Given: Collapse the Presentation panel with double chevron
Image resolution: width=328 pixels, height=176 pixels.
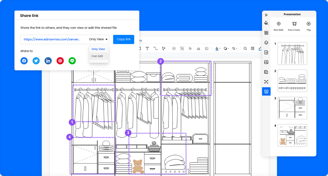Looking at the screenshot, I should [266, 15].
